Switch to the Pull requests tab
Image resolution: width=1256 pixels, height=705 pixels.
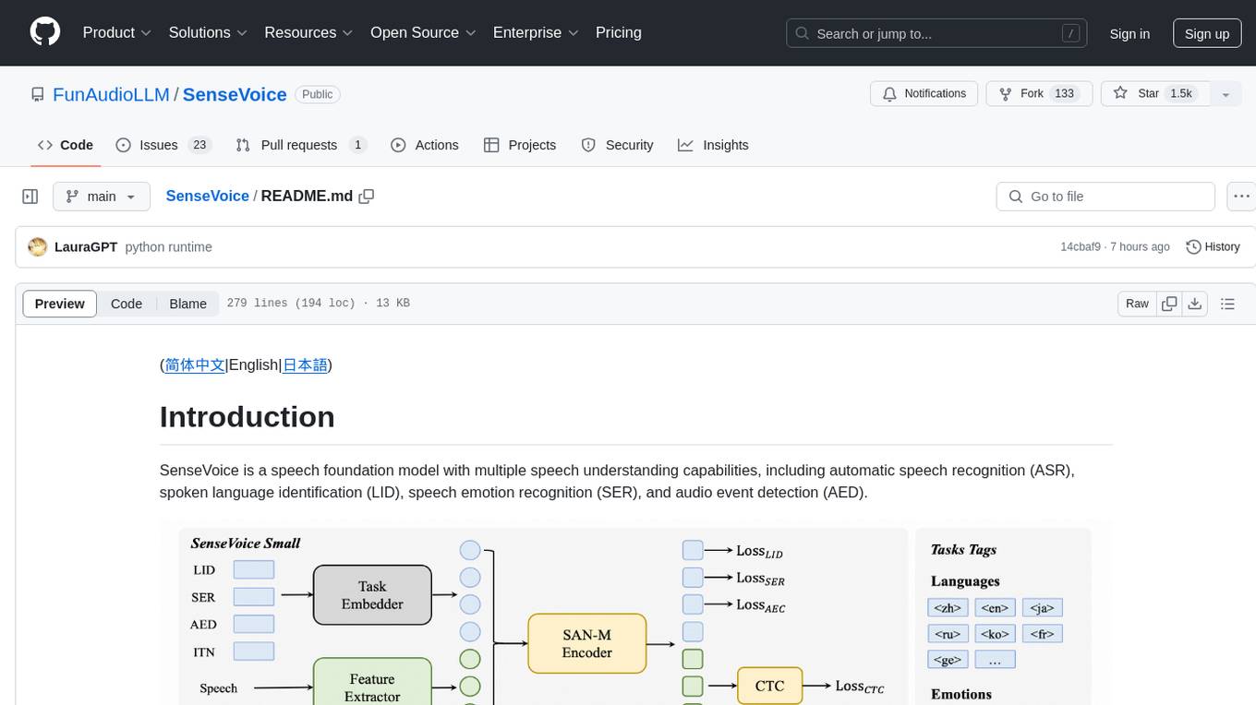click(301, 145)
